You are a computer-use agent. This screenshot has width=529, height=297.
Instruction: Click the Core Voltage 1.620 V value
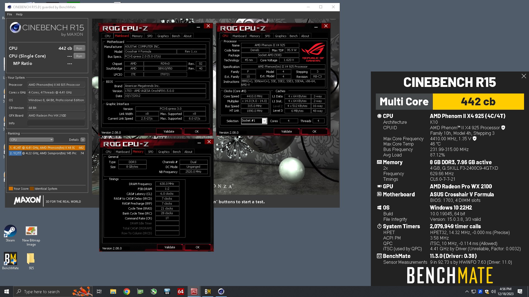(289, 60)
